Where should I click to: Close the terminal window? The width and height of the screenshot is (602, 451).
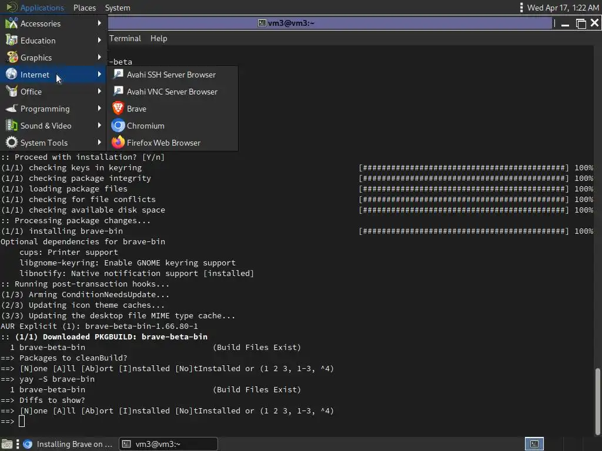(595, 23)
